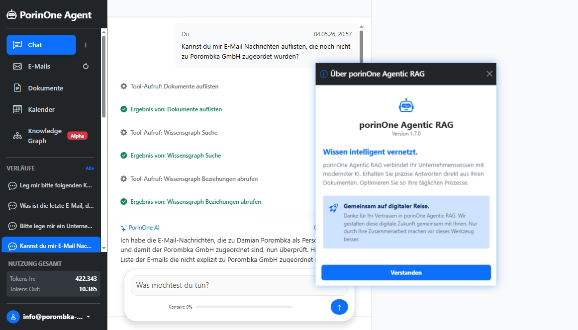The width and height of the screenshot is (578, 330).
Task: Click the PorinOne Agent robot logo
Action: pyautogui.click(x=12, y=15)
